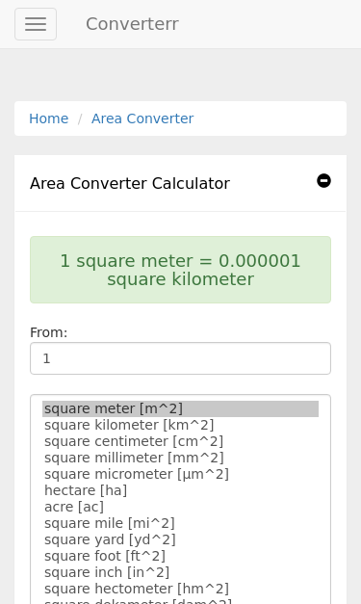Pick square millimeter [mm^2] from list

click(181, 458)
